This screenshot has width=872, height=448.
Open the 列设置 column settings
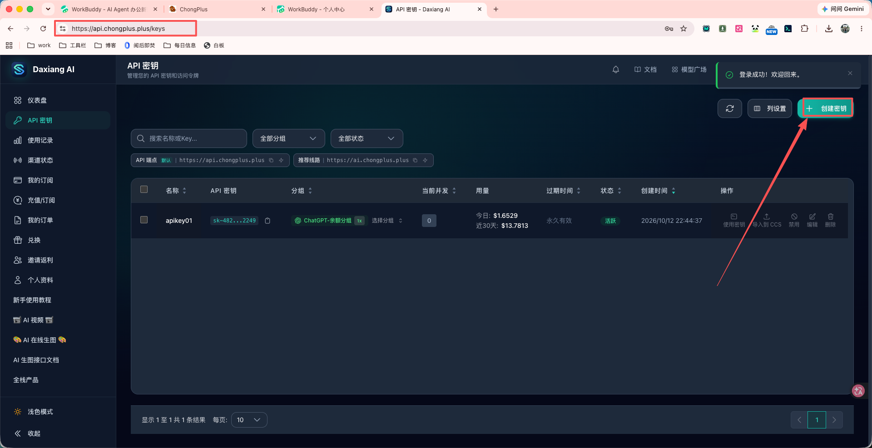pyautogui.click(x=770, y=108)
